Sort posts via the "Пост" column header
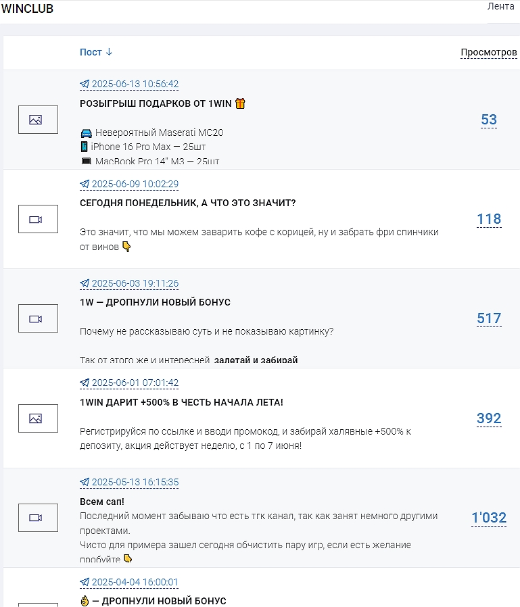 [x=91, y=52]
